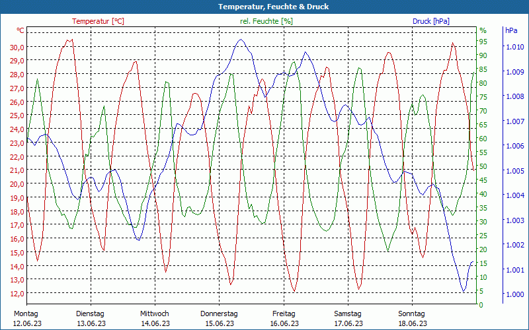This screenshot has height=330, width=529.
Task: Click the 1.000 tick on the pressure axis
Action: 514,294
